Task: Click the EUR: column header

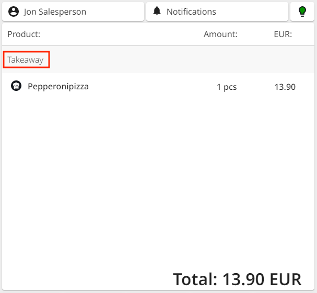Action: click(x=283, y=34)
